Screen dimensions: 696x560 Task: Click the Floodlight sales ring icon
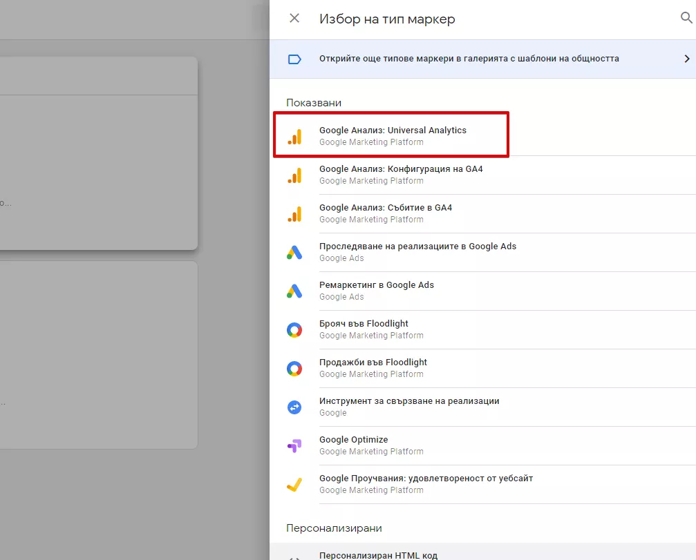pyautogui.click(x=294, y=369)
